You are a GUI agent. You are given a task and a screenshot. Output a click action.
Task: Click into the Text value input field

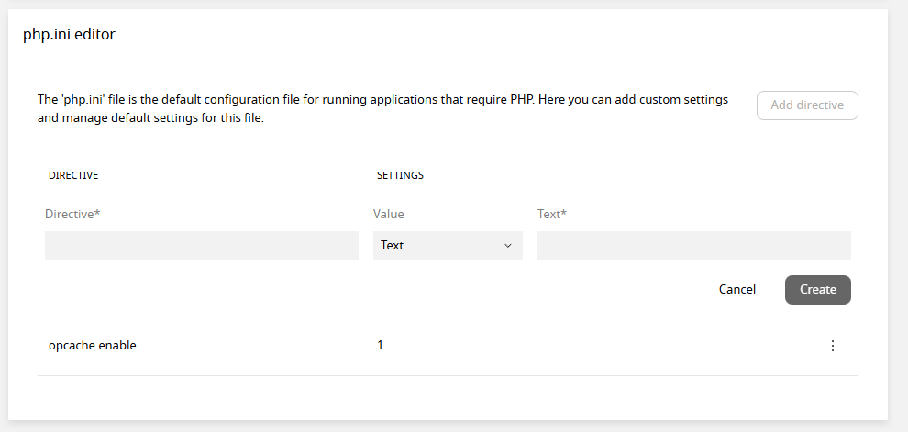point(693,245)
